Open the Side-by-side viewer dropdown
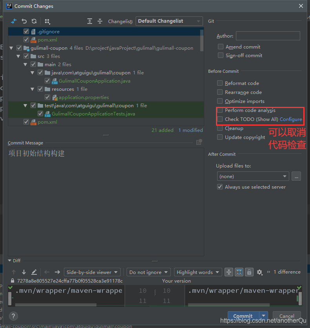The image size is (310, 328). pyautogui.click(x=92, y=272)
